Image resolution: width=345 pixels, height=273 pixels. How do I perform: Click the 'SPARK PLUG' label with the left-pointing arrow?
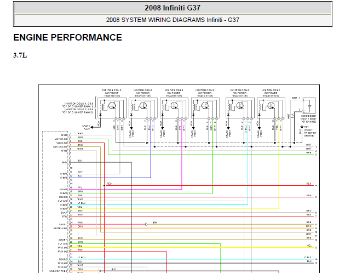(86, 127)
